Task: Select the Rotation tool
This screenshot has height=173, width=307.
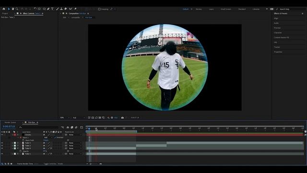Action: tap(35, 9)
